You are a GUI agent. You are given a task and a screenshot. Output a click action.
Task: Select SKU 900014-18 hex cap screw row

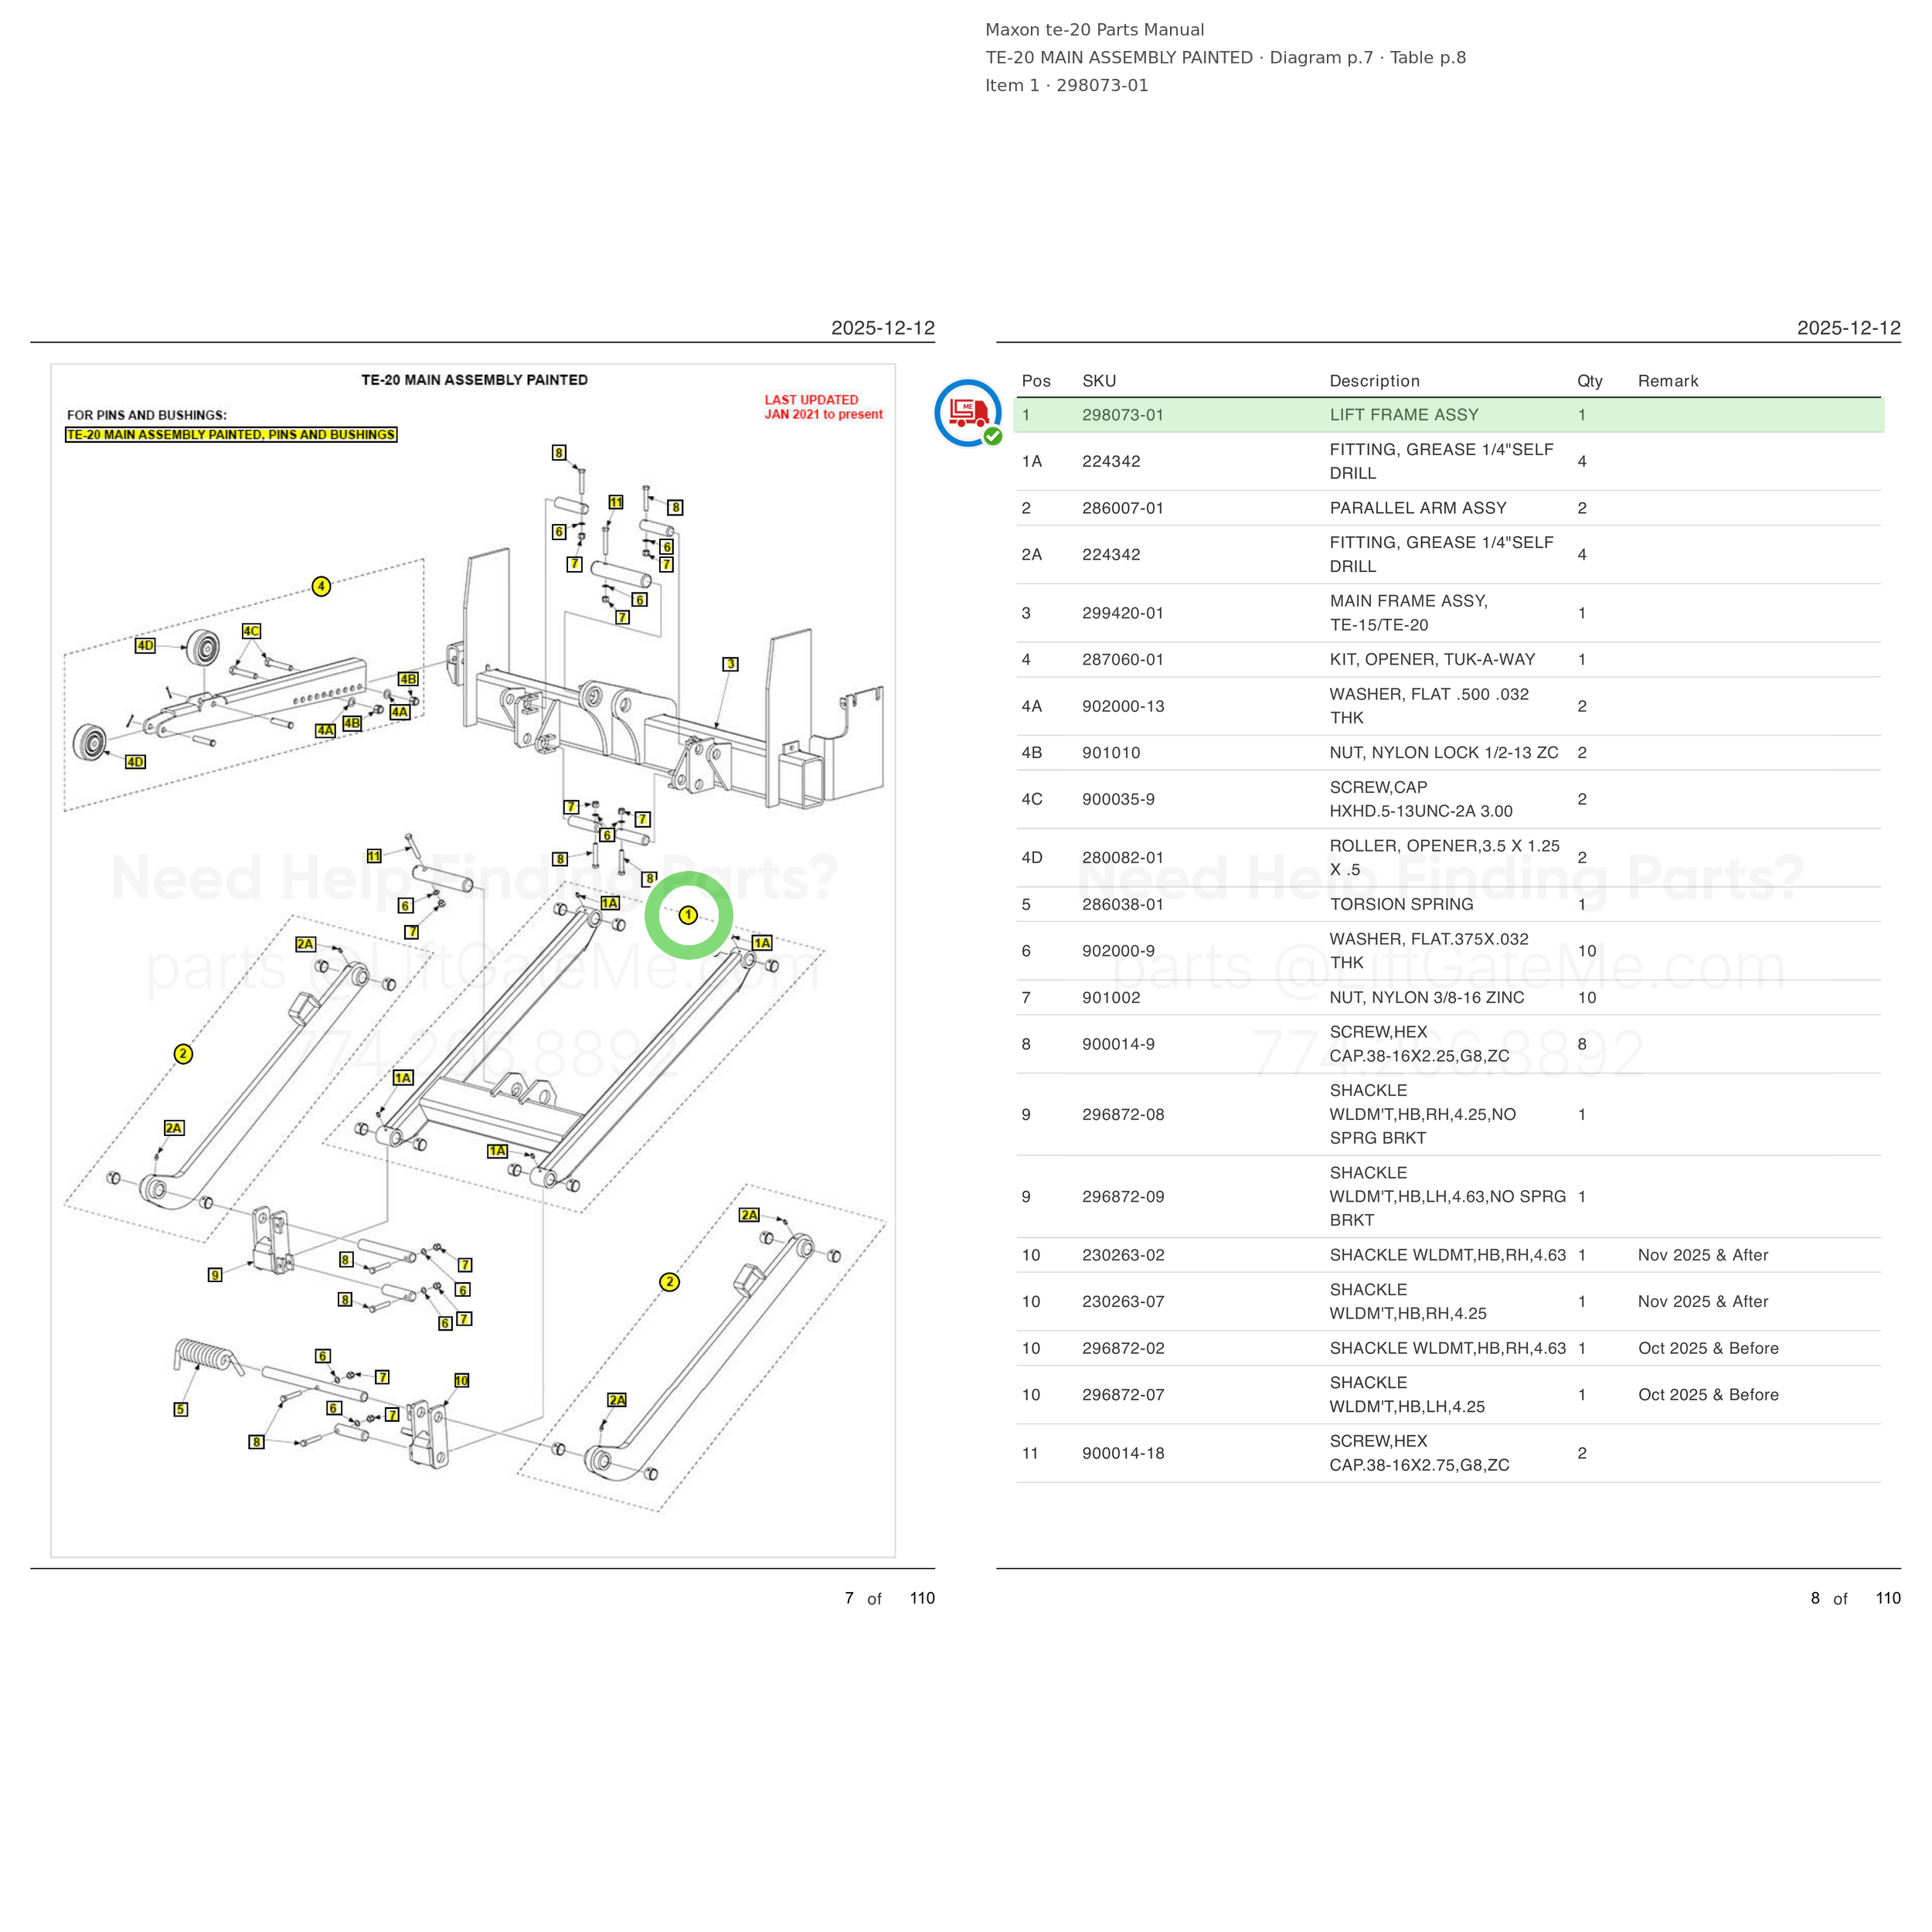point(1449,1453)
